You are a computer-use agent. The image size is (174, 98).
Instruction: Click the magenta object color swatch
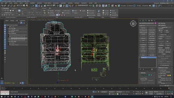pyautogui.click(x=155, y=23)
